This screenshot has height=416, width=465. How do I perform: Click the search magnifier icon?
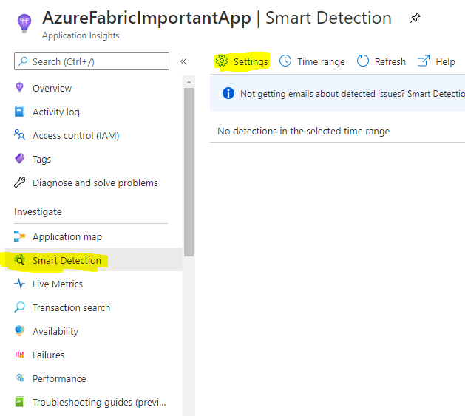tap(23, 61)
